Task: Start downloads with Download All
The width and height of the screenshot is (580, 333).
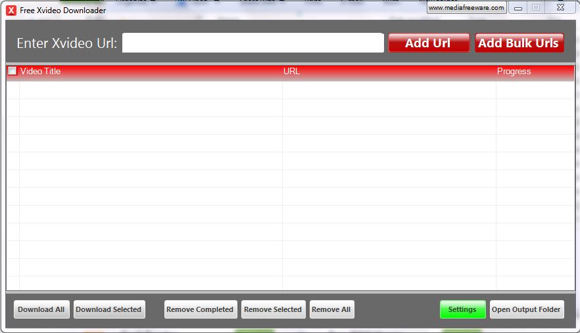Action: tap(41, 309)
